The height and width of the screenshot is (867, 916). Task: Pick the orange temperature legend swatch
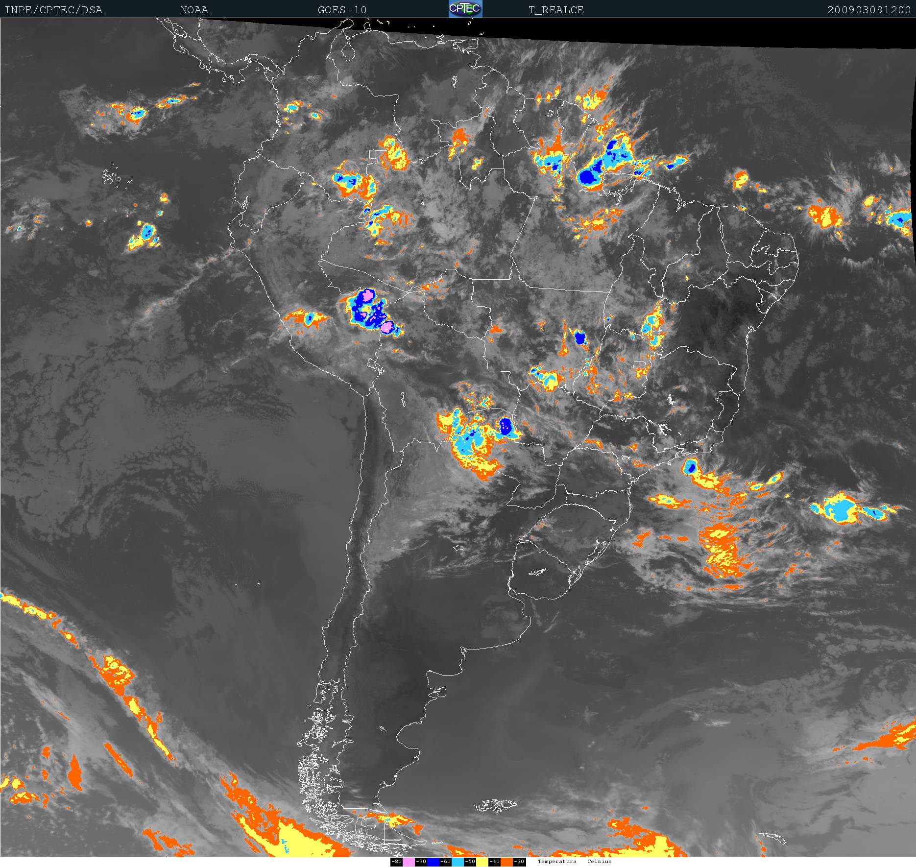(x=506, y=862)
